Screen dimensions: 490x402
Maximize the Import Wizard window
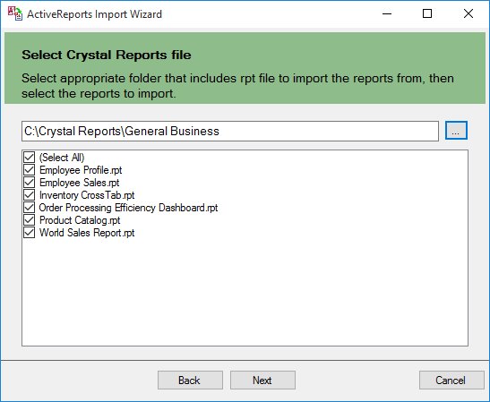click(x=427, y=14)
